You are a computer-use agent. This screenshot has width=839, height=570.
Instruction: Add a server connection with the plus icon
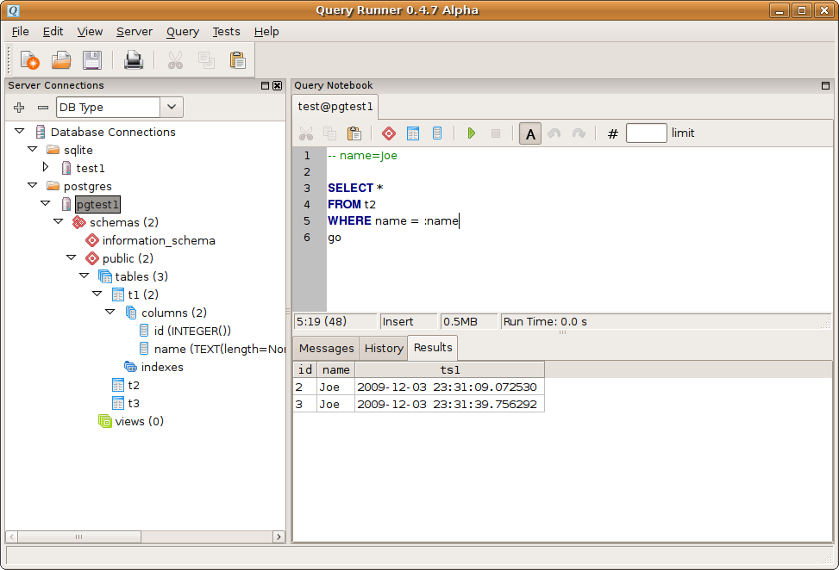(19, 108)
